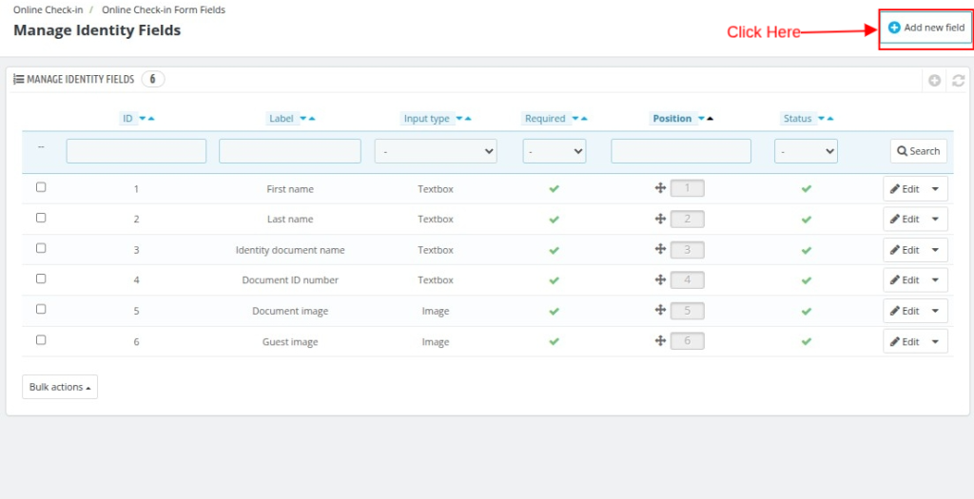Expand Edit dropdown arrow for First name
Viewport: 974px width, 499px height.
pos(936,189)
